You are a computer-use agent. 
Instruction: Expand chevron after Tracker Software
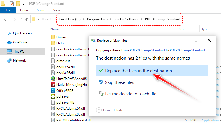[142, 19]
